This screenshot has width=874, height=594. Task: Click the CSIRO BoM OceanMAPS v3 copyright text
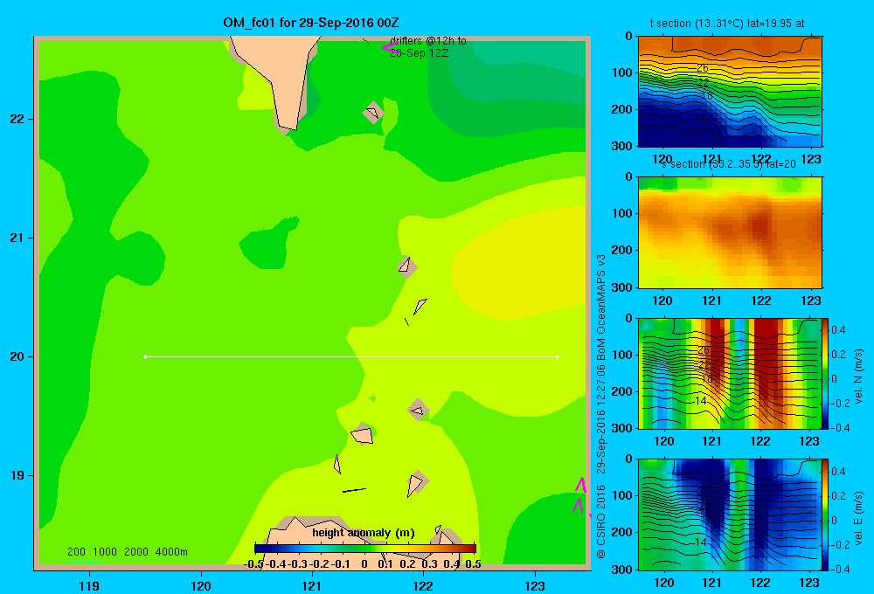[x=601, y=406]
